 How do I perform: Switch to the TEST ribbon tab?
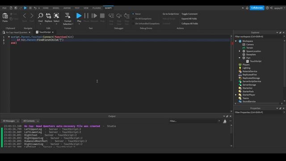pos(77,8)
